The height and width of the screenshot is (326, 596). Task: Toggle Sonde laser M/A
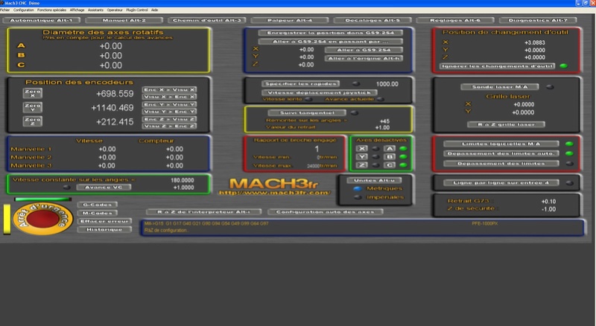[499, 86]
